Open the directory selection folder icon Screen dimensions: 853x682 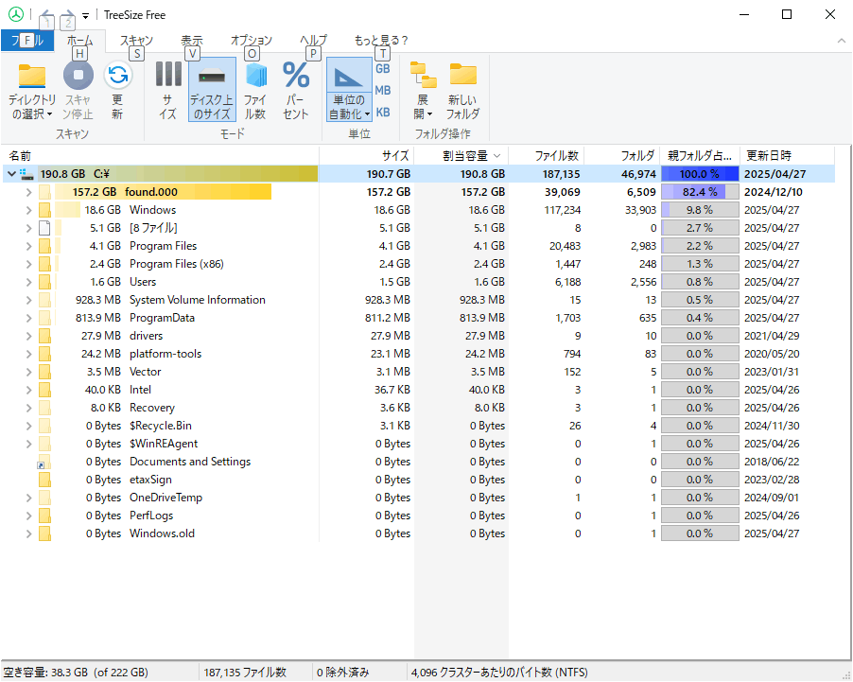click(x=31, y=76)
